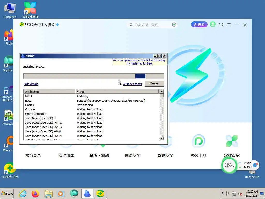This screenshot has width=265, height=199.
Task: Switch to Ninite in the taskbar
Action: click(87, 194)
